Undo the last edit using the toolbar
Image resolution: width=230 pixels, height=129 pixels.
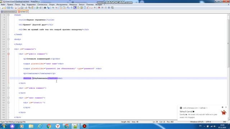[37, 8]
